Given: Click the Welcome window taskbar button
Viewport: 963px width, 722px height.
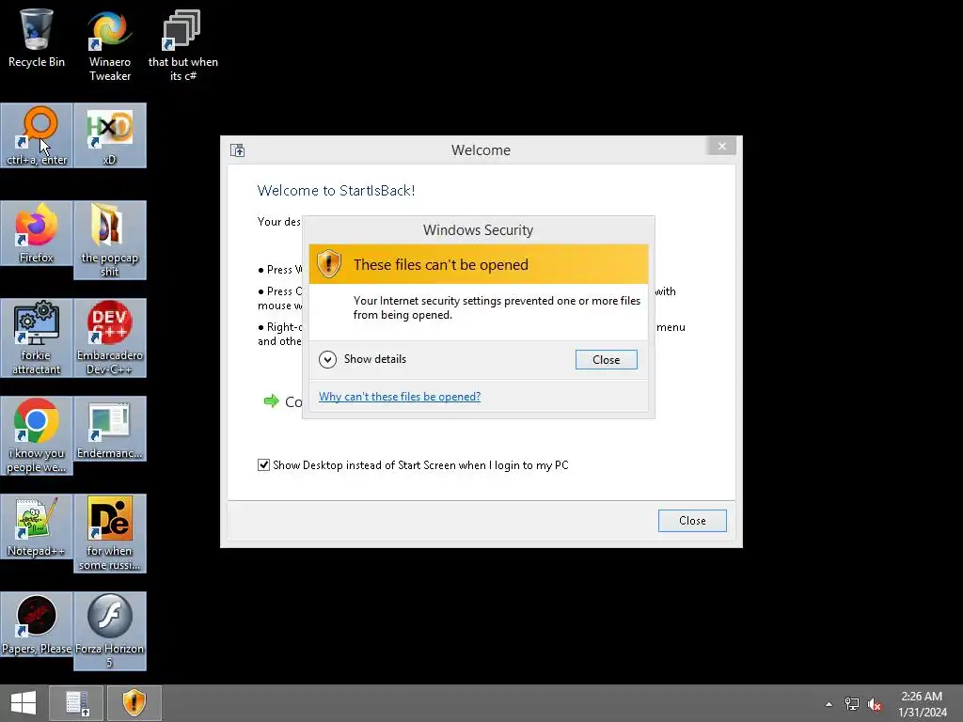Looking at the screenshot, I should click(x=77, y=703).
